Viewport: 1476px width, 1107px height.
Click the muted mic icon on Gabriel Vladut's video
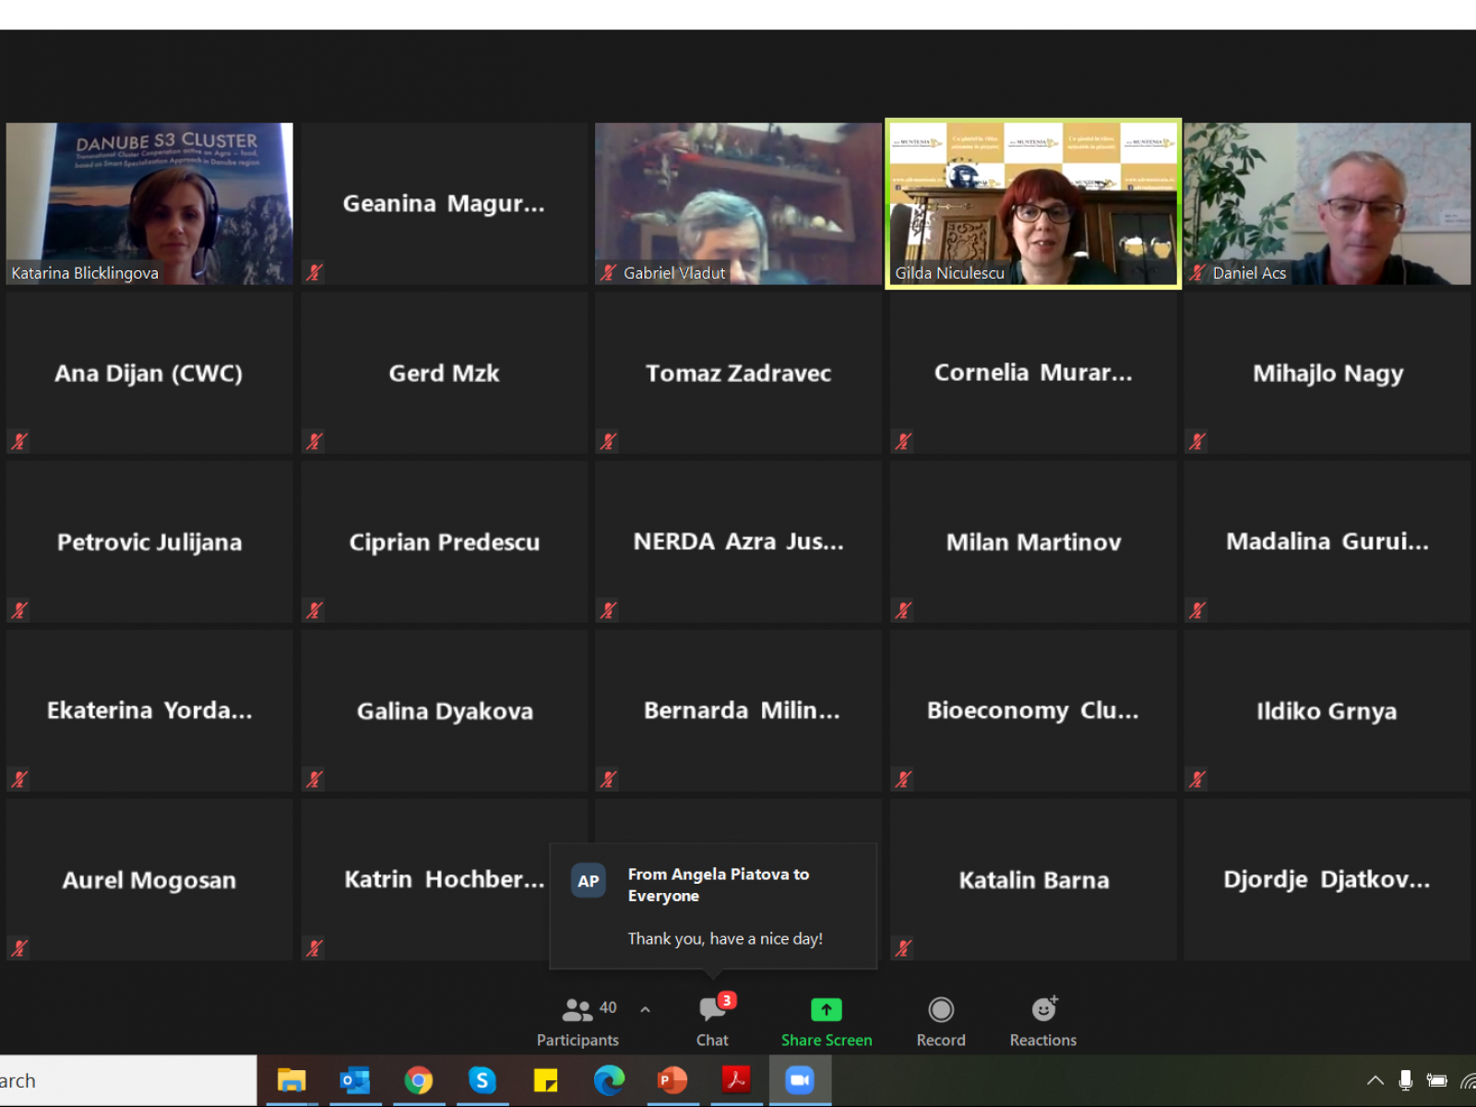[x=609, y=272]
